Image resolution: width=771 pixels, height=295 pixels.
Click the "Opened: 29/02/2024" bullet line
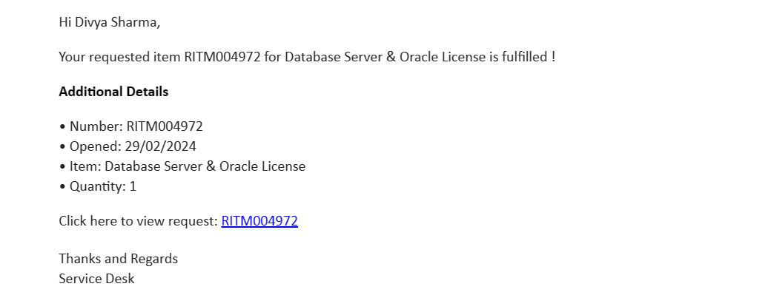[x=128, y=146]
